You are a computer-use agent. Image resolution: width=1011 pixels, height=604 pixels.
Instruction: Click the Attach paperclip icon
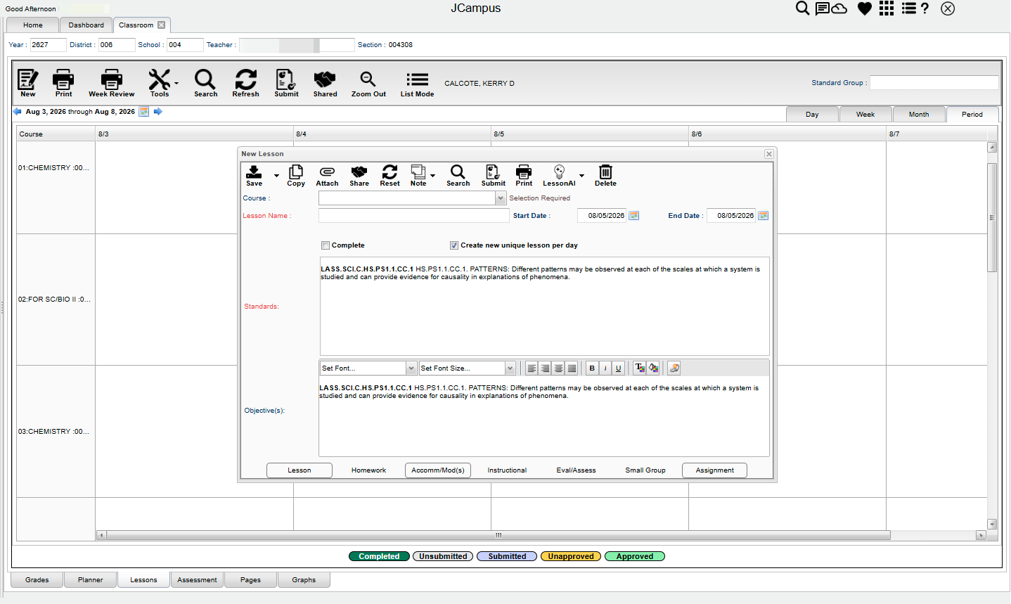(x=327, y=172)
